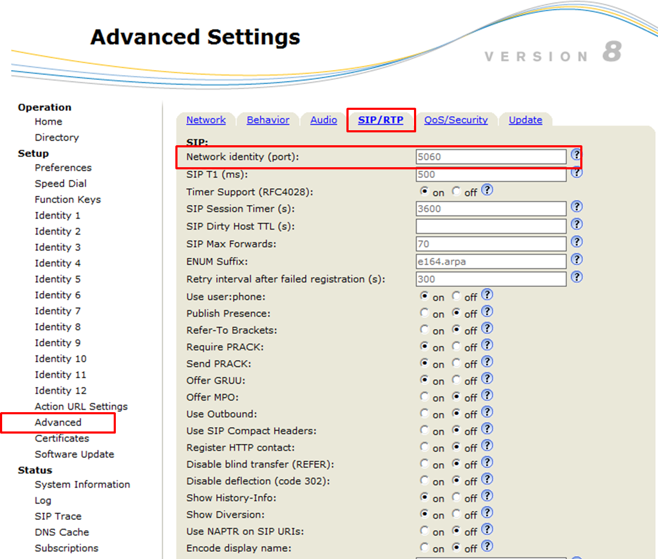The height and width of the screenshot is (559, 658).
Task: Click help icon next to Publish Presence
Action: point(487,311)
